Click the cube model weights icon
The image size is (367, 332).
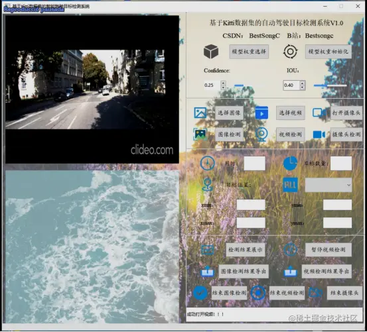pyautogui.click(x=211, y=52)
